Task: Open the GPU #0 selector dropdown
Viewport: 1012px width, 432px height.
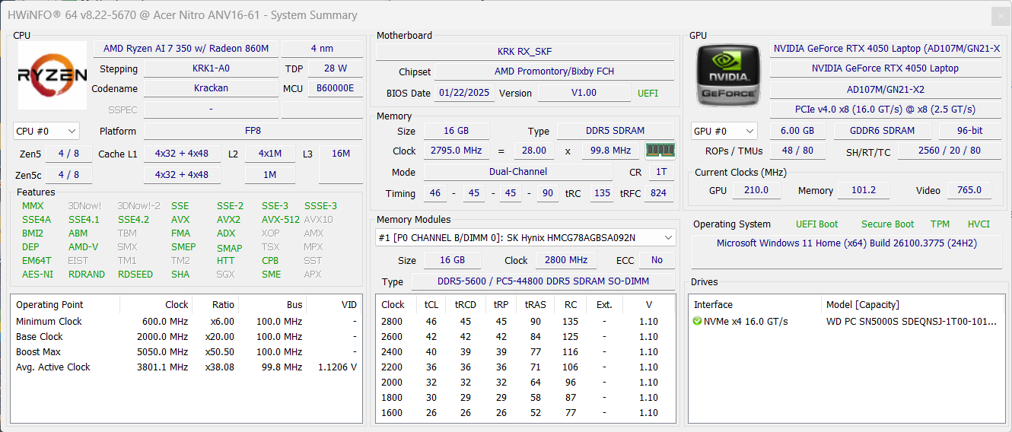Action: point(724,131)
